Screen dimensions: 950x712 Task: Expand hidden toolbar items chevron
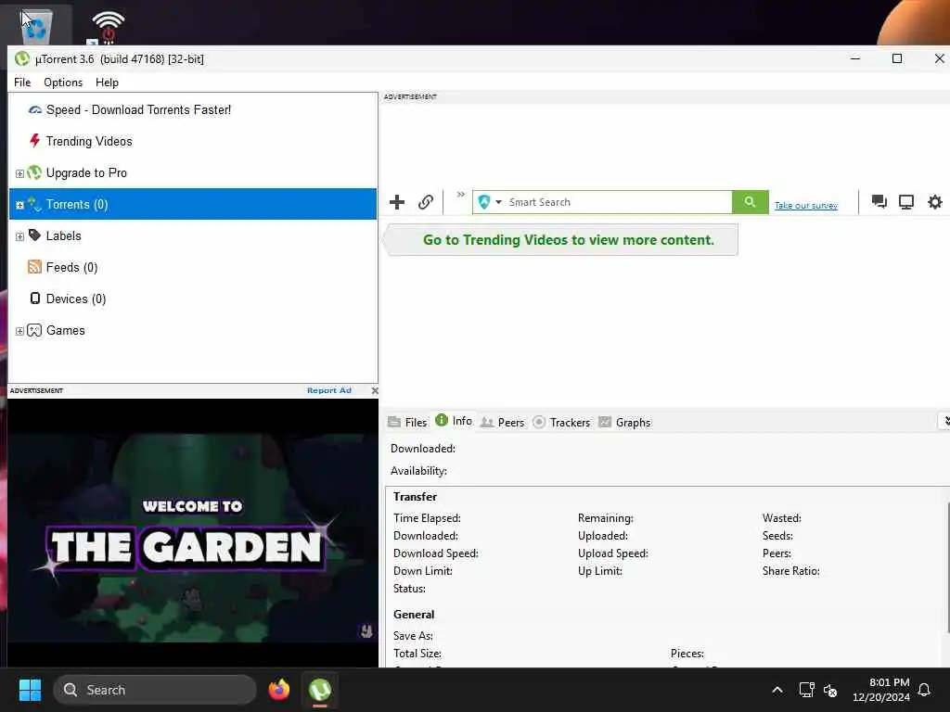(461, 195)
